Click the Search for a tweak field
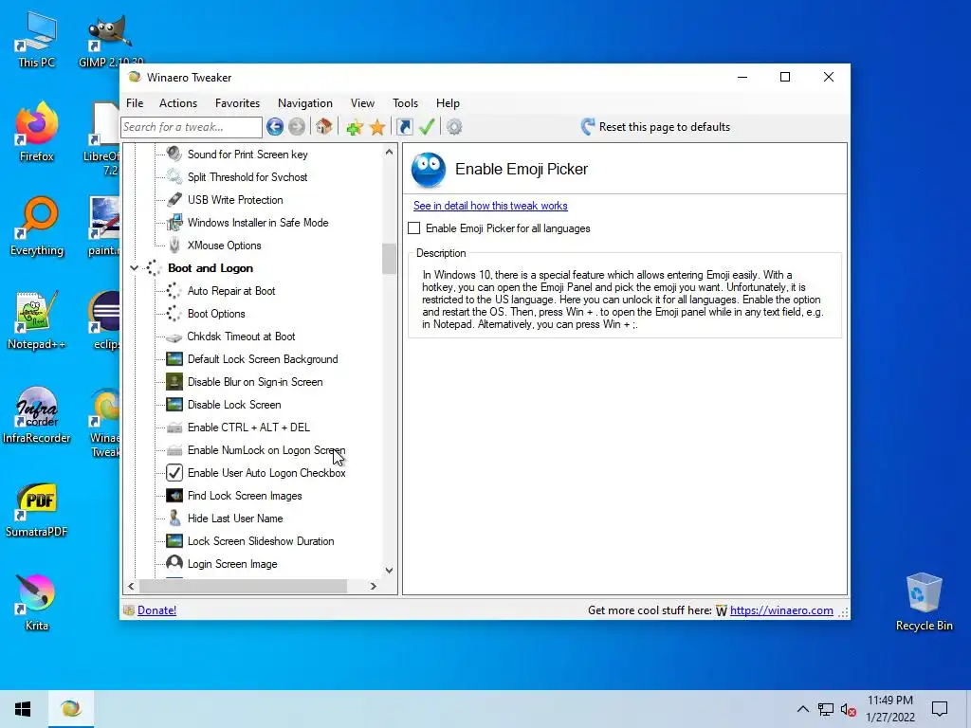The image size is (971, 728). pos(192,127)
